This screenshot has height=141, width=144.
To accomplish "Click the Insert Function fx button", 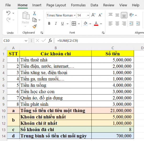I will tap(50, 41).
